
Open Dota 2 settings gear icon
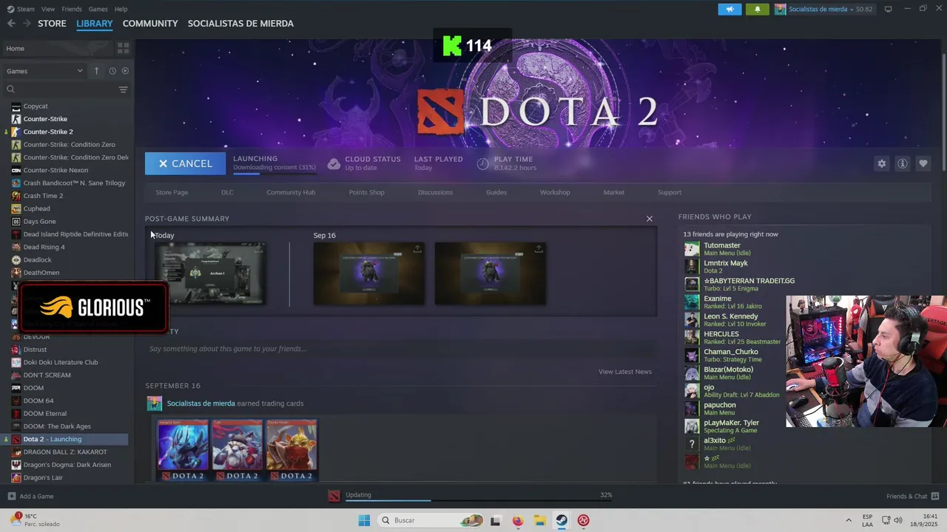point(881,163)
